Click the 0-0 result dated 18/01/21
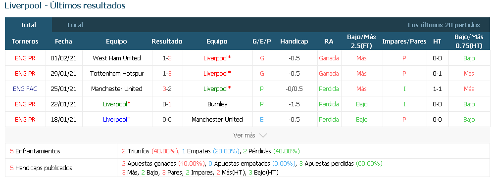The height and width of the screenshot is (180, 494). click(167, 120)
